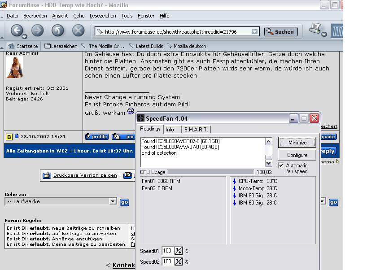
Task: Open the Latest Builds bookmark
Action: pos(146,46)
